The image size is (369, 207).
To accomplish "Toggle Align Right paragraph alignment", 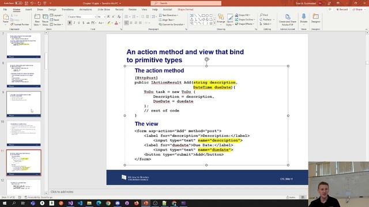I will coord(136,23).
